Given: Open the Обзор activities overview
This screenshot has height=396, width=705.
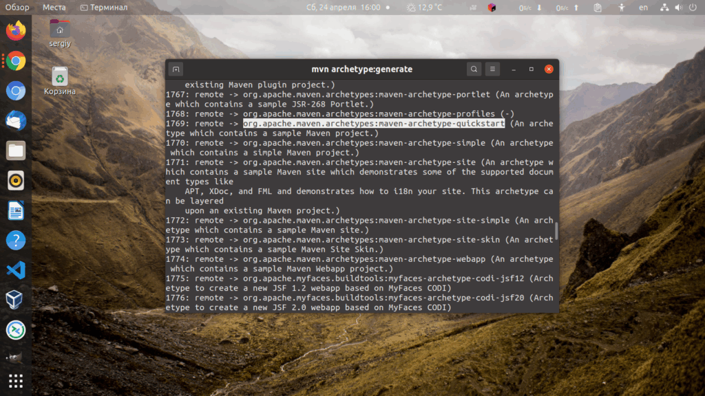Looking at the screenshot, I should point(17,8).
